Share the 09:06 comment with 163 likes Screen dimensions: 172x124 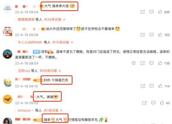click(142, 35)
